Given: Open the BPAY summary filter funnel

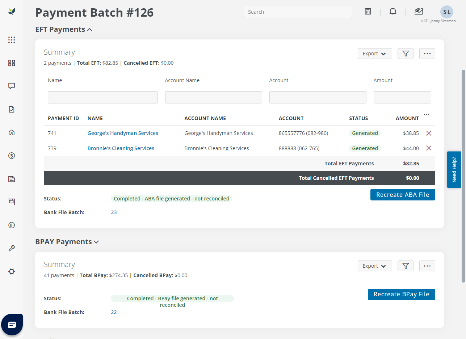Looking at the screenshot, I should point(406,266).
